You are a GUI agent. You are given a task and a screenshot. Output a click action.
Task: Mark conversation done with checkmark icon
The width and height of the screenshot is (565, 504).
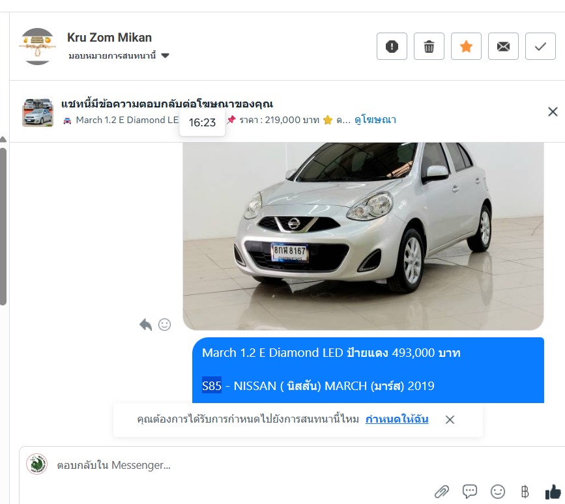click(x=540, y=46)
